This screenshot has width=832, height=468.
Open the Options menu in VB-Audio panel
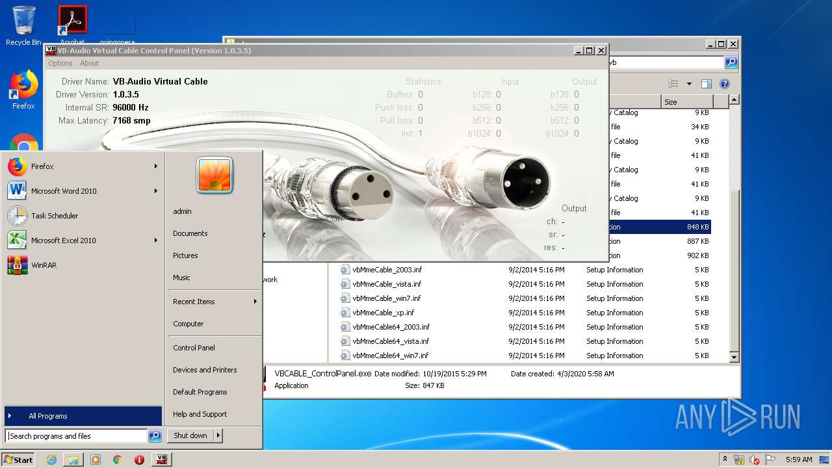tap(60, 63)
